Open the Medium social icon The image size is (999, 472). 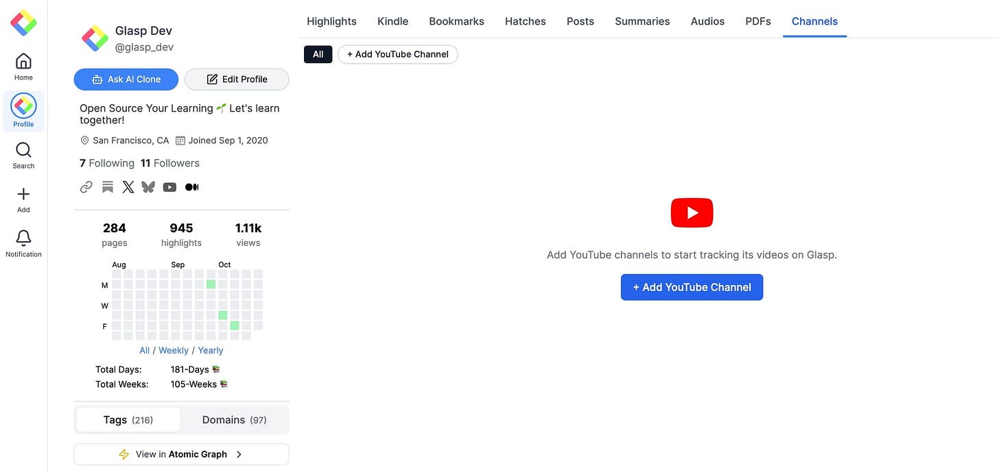(191, 187)
